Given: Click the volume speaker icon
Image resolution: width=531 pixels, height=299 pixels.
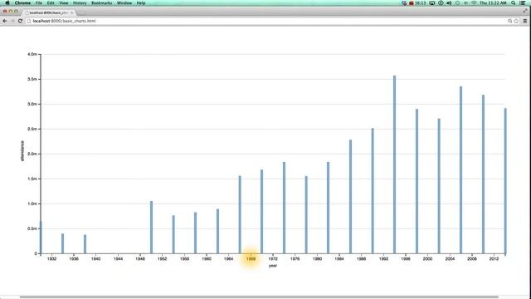Looking at the screenshot, I should [449, 2].
